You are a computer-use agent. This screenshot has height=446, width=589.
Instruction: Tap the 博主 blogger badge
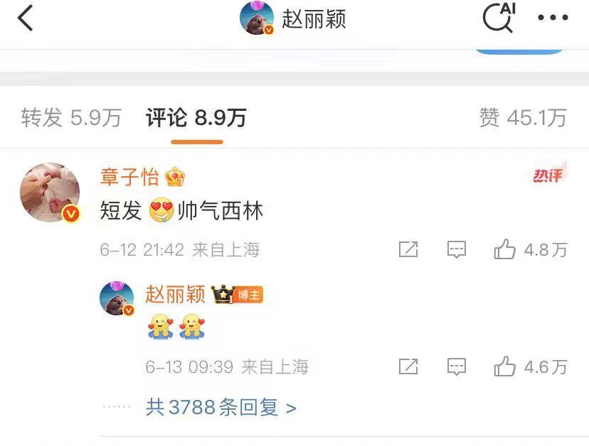249,295
